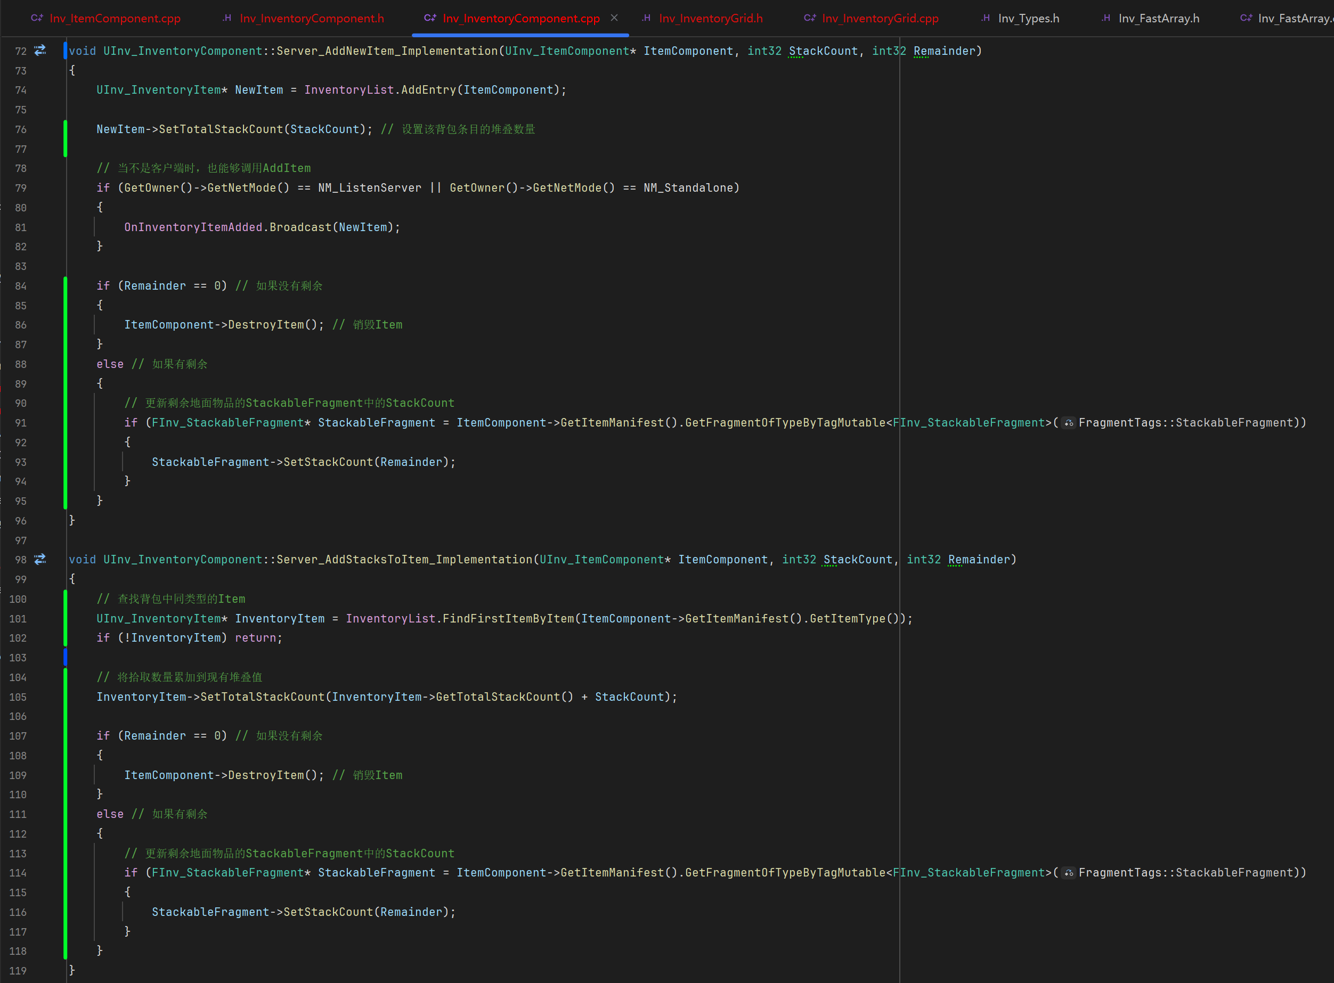The height and width of the screenshot is (983, 1334).
Task: Click the RPC gutter icon on line 72
Action: [x=40, y=51]
